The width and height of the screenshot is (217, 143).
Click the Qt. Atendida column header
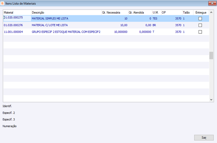(x=140, y=13)
